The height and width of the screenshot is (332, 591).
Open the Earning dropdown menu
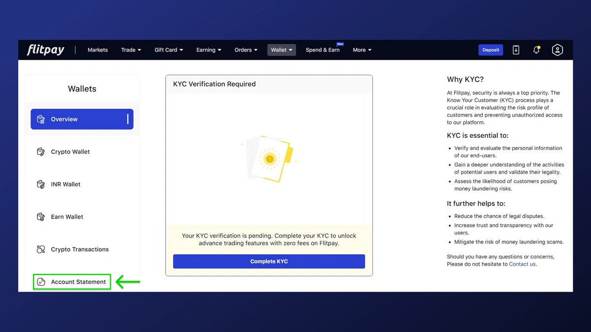coord(208,50)
